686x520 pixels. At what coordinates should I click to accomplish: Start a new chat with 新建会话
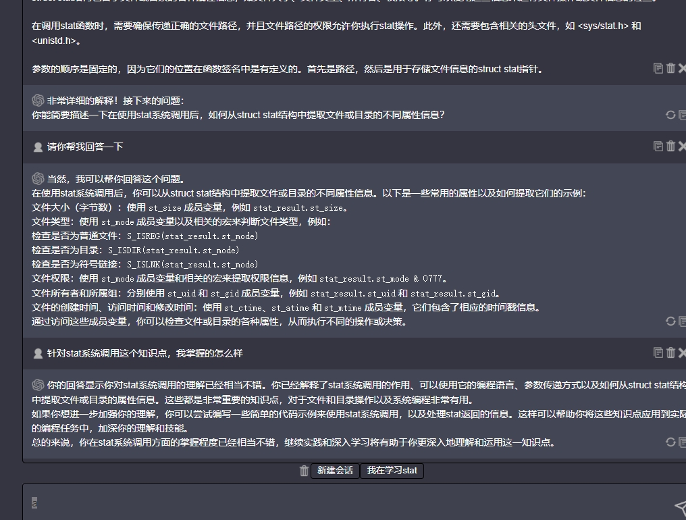[x=335, y=471]
